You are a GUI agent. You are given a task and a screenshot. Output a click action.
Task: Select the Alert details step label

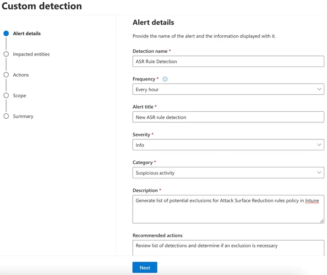click(x=27, y=33)
